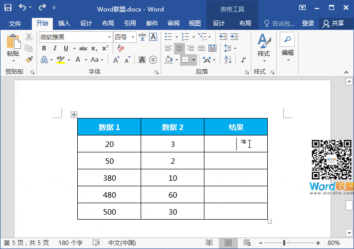The height and width of the screenshot is (249, 354).
Task: Set Align Left paragraph alignment
Action: click(168, 48)
